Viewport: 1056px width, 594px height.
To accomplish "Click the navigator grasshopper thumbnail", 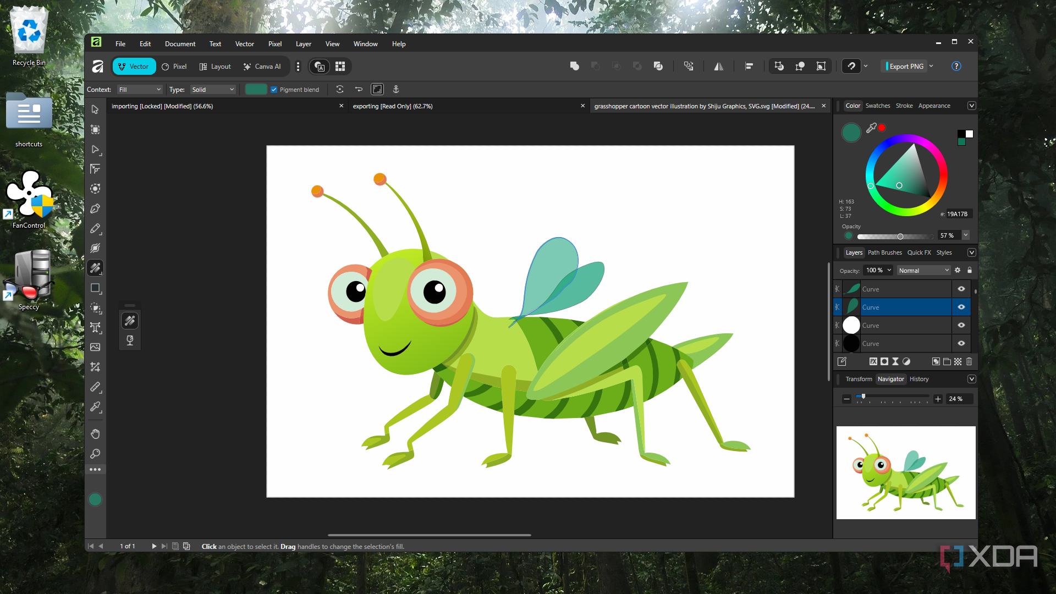I will [906, 472].
